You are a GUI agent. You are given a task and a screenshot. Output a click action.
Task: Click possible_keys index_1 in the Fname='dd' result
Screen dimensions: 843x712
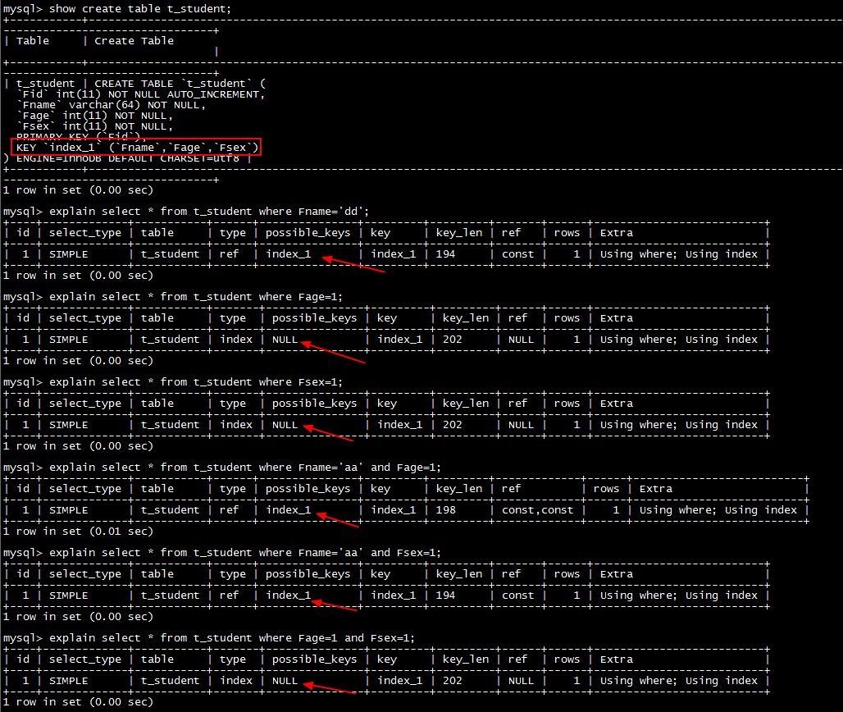(x=289, y=253)
